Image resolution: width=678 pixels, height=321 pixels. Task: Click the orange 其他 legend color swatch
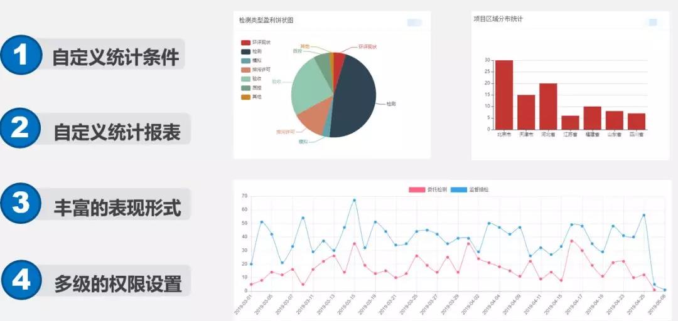point(245,97)
